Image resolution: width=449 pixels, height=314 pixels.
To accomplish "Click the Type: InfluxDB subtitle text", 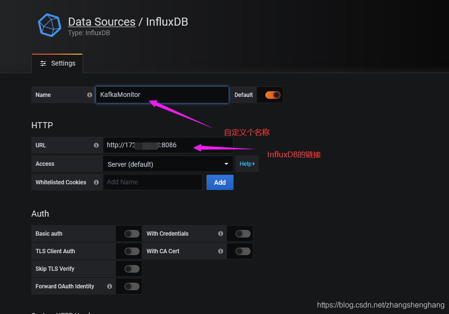I will [89, 33].
